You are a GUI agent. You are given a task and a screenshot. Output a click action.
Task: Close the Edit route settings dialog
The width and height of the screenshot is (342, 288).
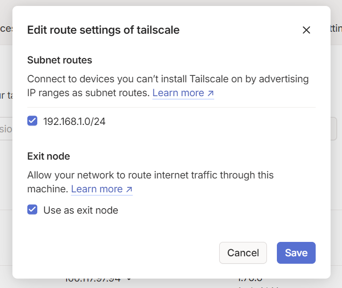(x=306, y=30)
